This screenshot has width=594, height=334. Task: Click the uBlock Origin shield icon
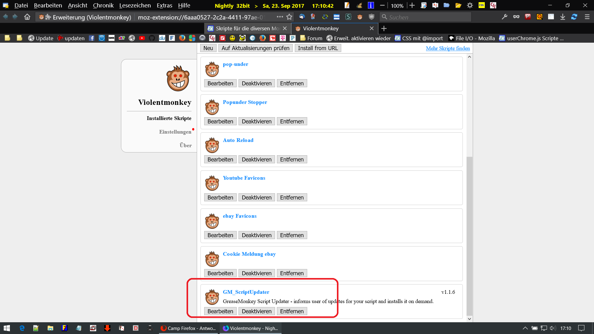(372, 17)
